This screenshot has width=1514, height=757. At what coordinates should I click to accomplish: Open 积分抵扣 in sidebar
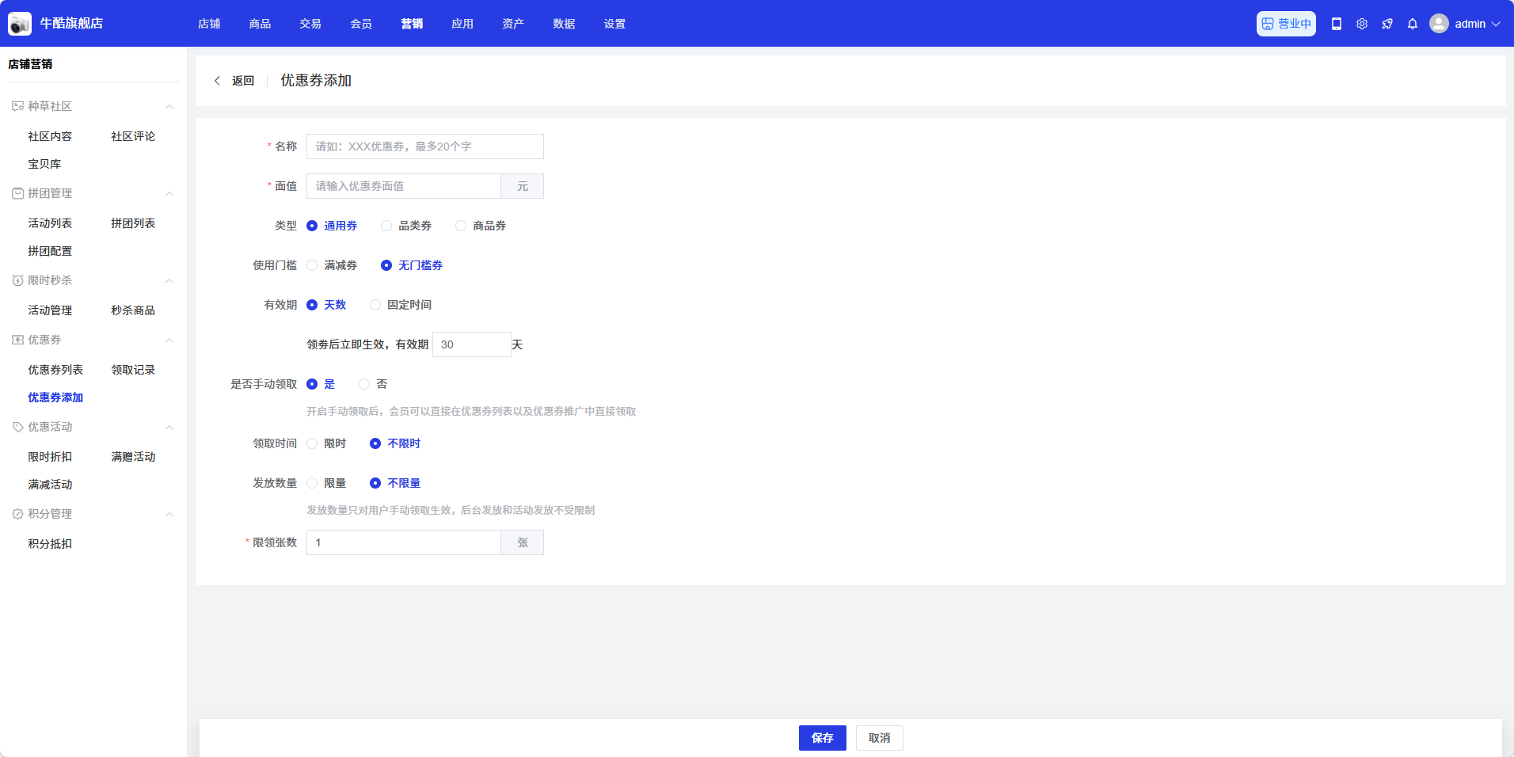(x=50, y=544)
